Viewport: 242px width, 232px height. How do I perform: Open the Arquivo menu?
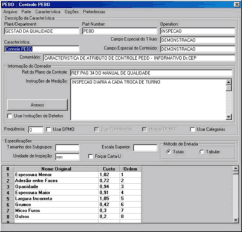coord(10,11)
